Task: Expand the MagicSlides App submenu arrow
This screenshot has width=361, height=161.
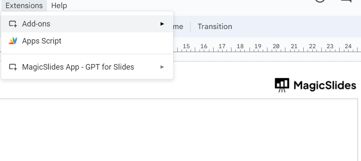Action: (x=162, y=67)
